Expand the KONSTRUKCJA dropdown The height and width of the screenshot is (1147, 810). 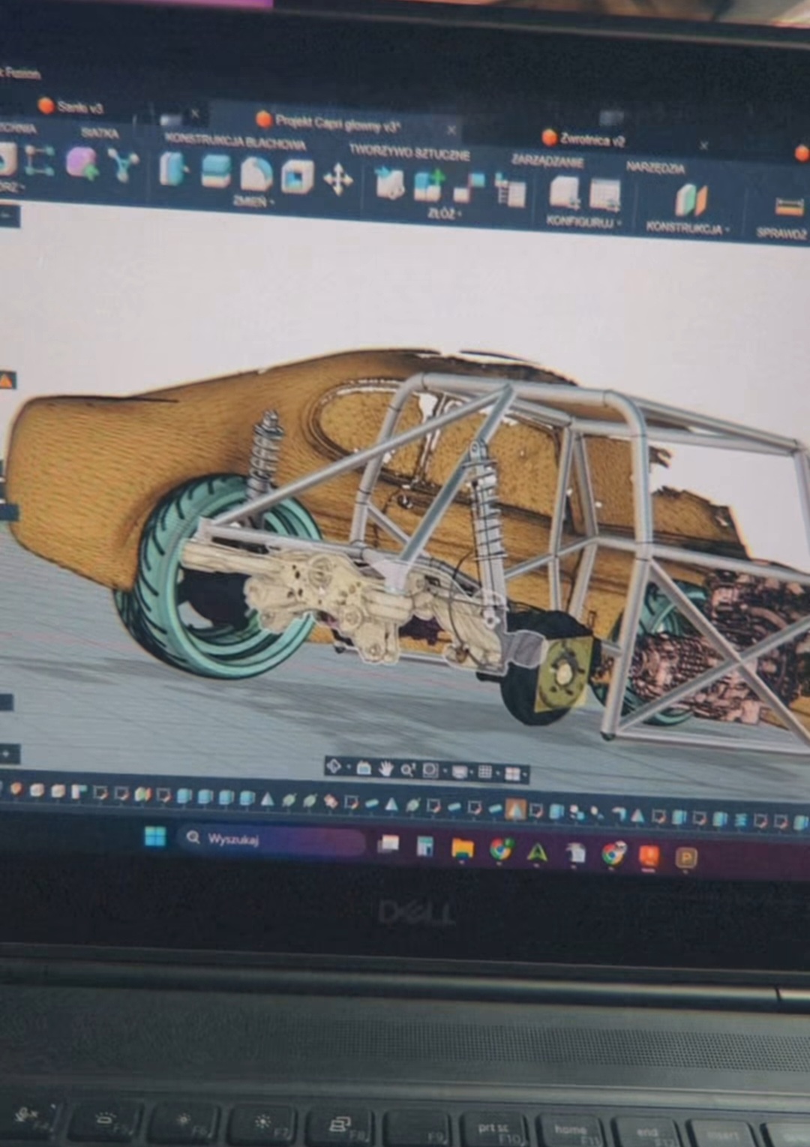point(688,227)
